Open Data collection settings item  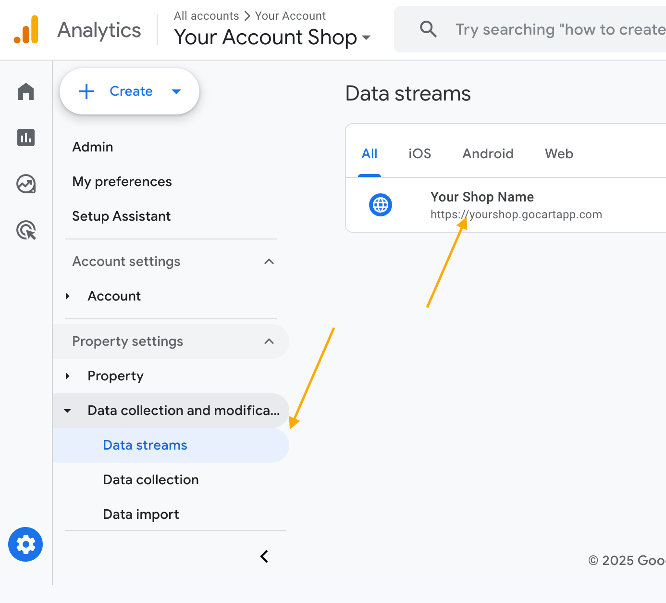click(151, 480)
